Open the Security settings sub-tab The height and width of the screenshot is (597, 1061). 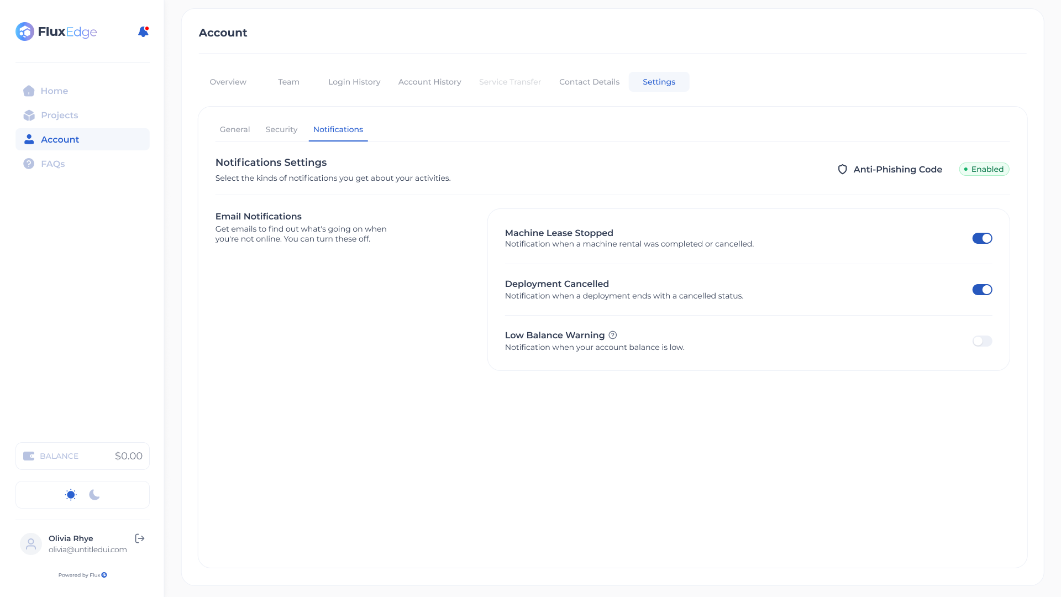pyautogui.click(x=281, y=129)
